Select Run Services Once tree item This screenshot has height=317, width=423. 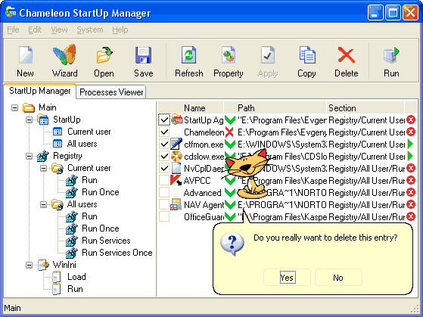point(117,253)
